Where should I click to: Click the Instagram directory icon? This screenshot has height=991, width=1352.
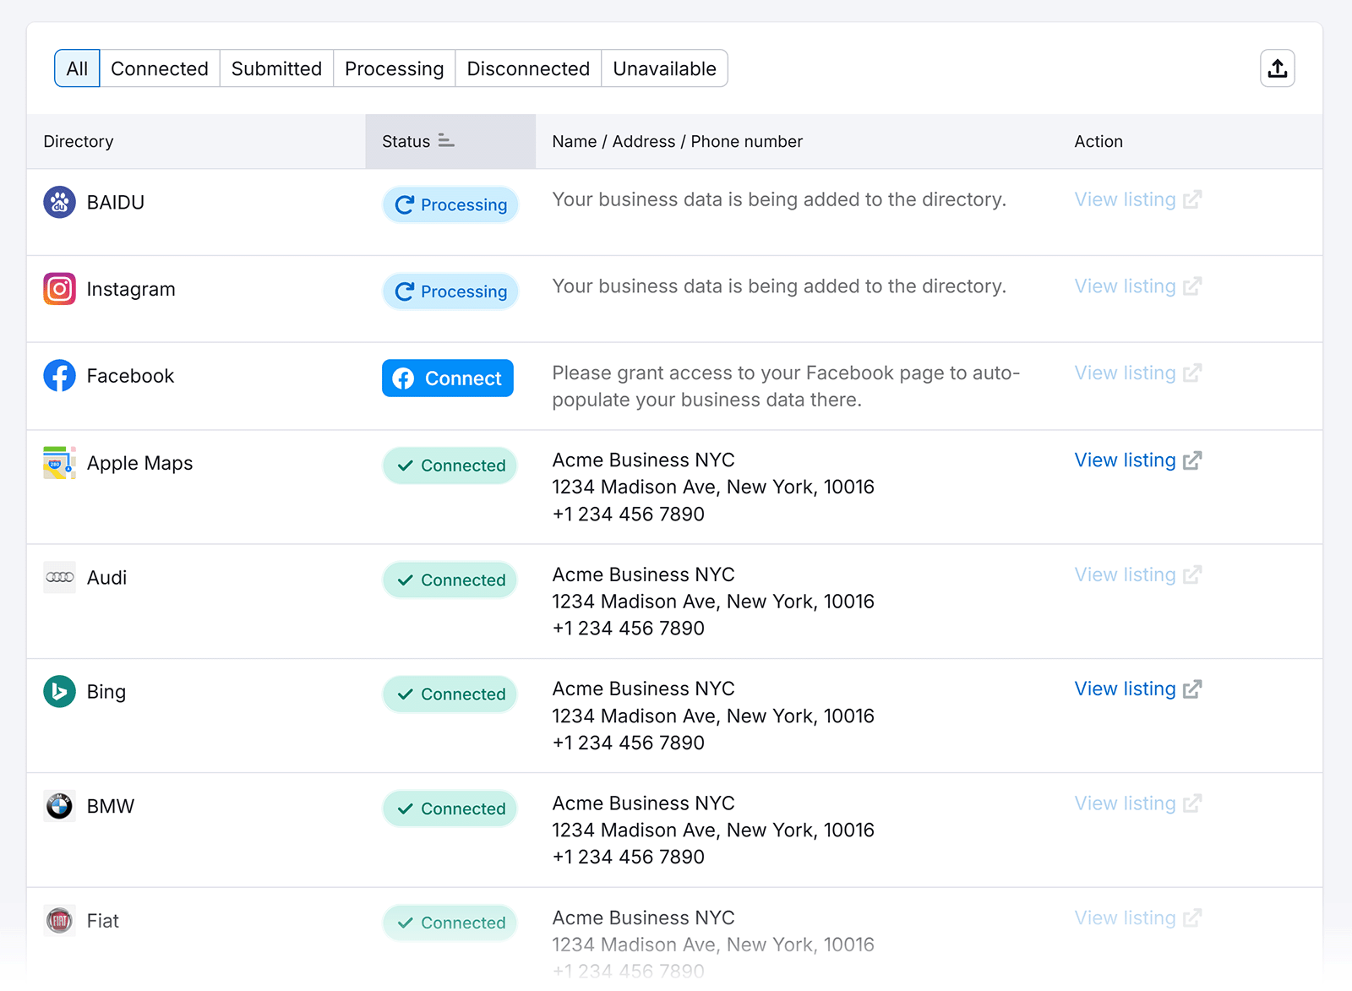tap(59, 289)
